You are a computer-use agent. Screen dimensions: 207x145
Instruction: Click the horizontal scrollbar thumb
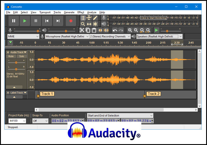pos(101,110)
